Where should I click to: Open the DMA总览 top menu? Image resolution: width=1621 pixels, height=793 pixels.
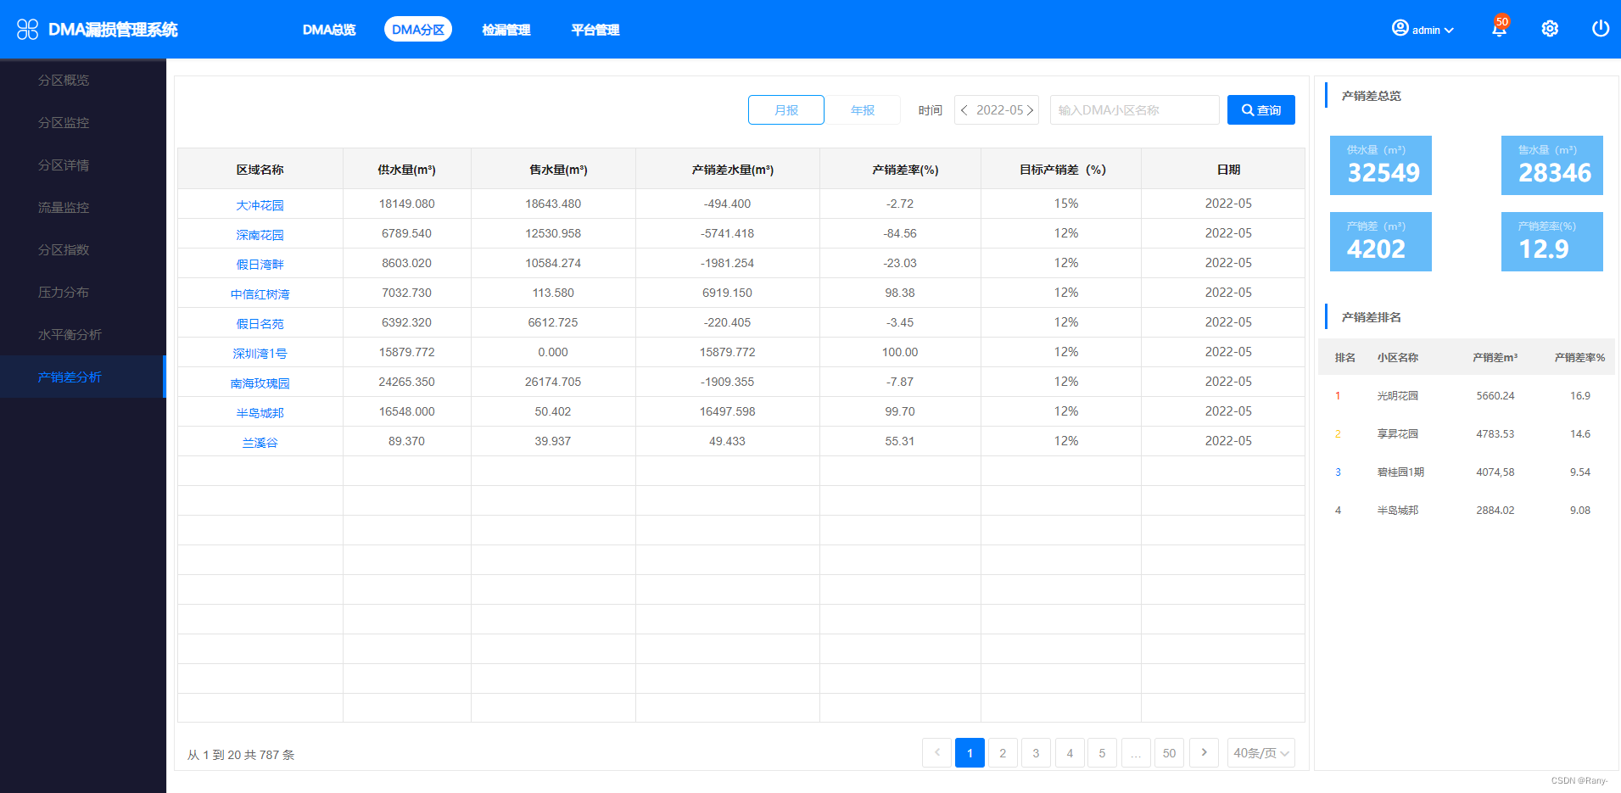click(x=329, y=30)
